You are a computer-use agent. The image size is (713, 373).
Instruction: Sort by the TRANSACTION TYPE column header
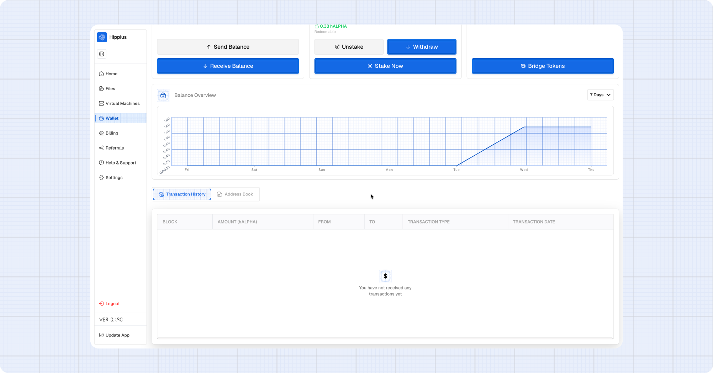428,222
